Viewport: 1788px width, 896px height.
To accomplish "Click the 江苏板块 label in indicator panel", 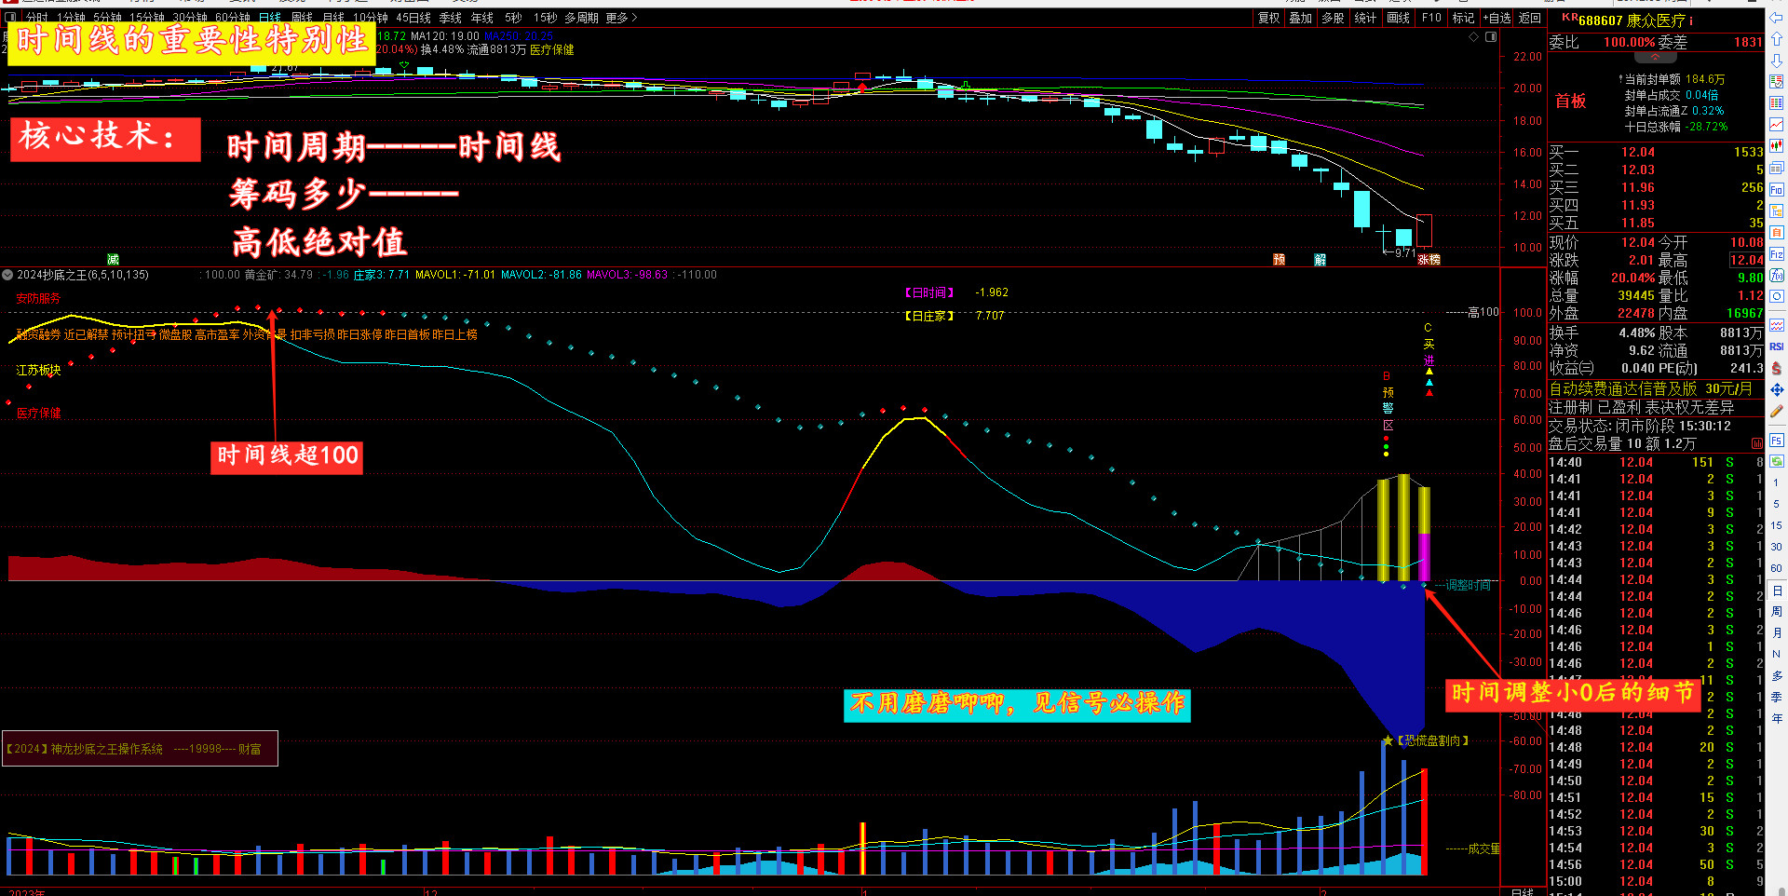I will [39, 370].
